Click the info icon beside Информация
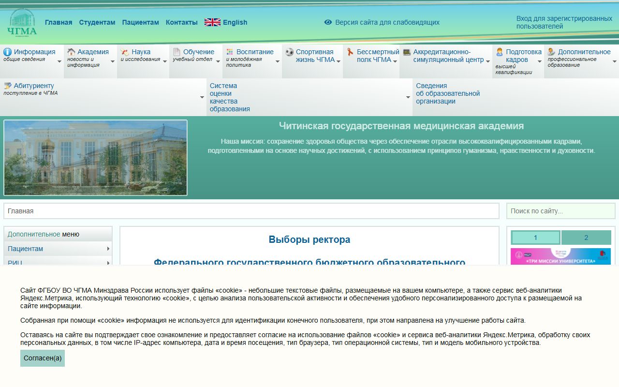 click(x=7, y=52)
